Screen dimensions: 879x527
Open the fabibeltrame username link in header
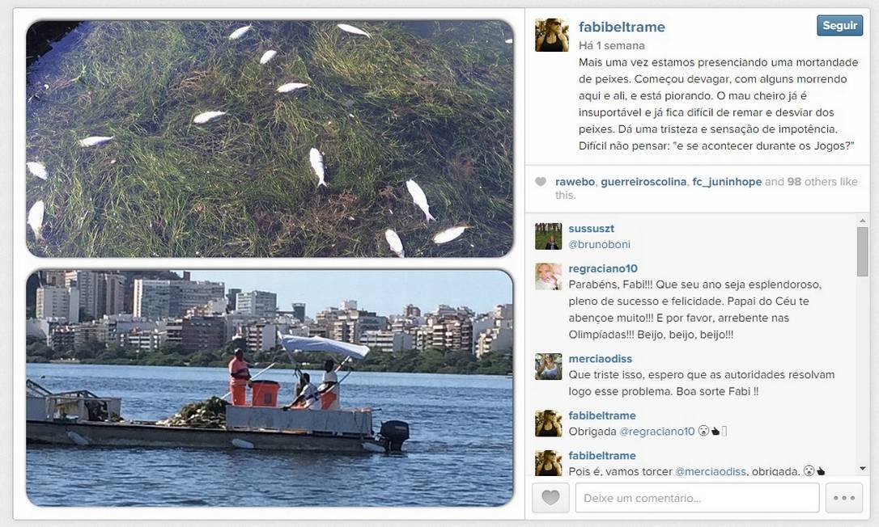click(x=622, y=27)
